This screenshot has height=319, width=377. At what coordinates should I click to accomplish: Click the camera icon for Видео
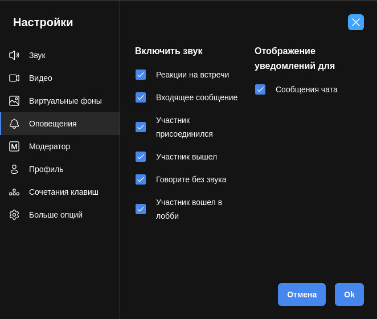14,78
